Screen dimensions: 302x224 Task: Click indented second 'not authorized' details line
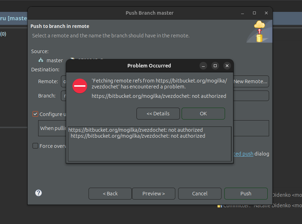(138, 136)
